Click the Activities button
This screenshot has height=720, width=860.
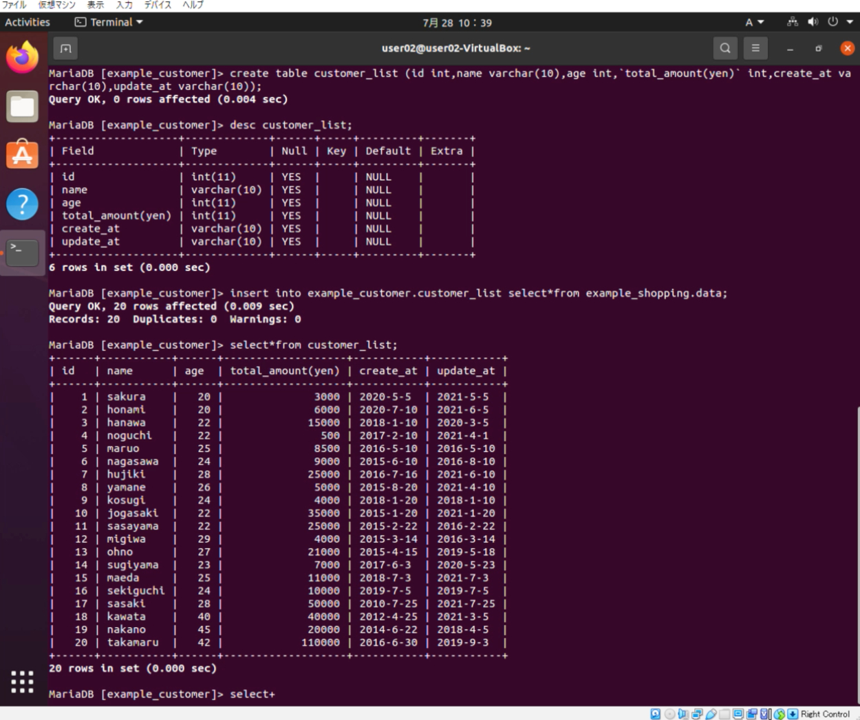tap(28, 22)
